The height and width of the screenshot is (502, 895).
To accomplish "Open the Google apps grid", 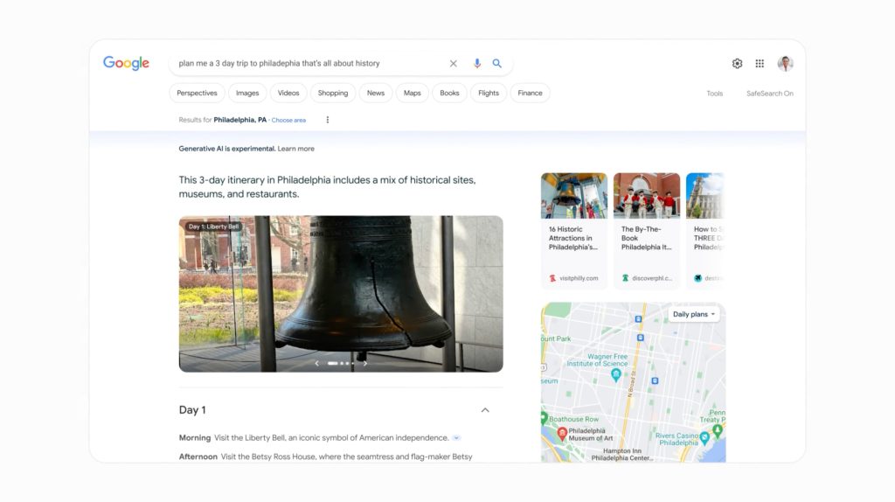I will [x=760, y=64].
